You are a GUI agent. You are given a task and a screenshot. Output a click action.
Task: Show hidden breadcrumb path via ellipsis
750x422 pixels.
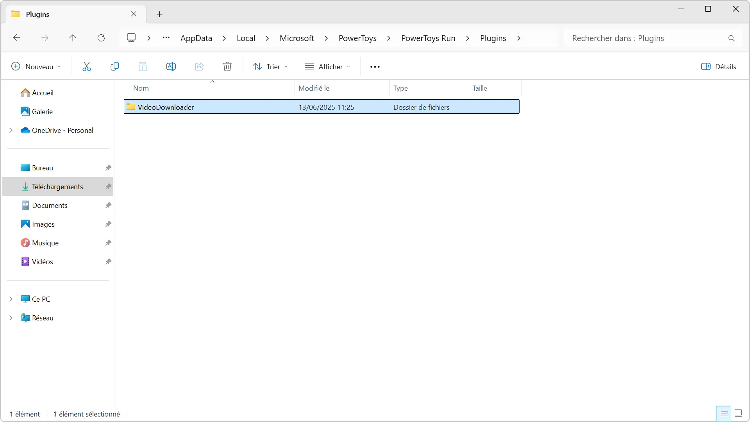(166, 38)
